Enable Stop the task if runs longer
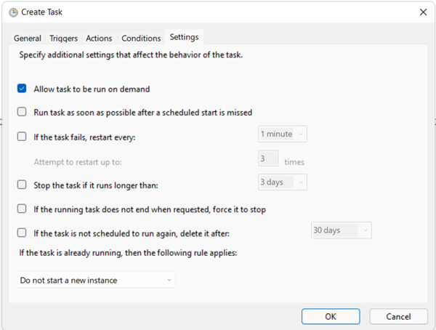436x330 pixels. click(22, 185)
